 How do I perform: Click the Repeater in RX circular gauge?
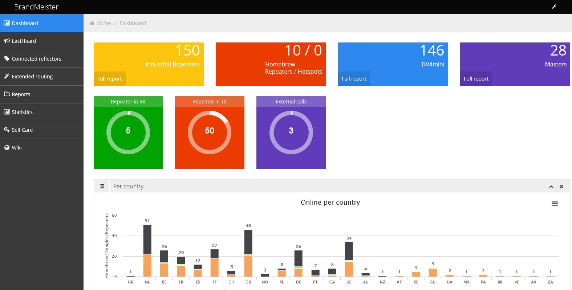pos(128,132)
